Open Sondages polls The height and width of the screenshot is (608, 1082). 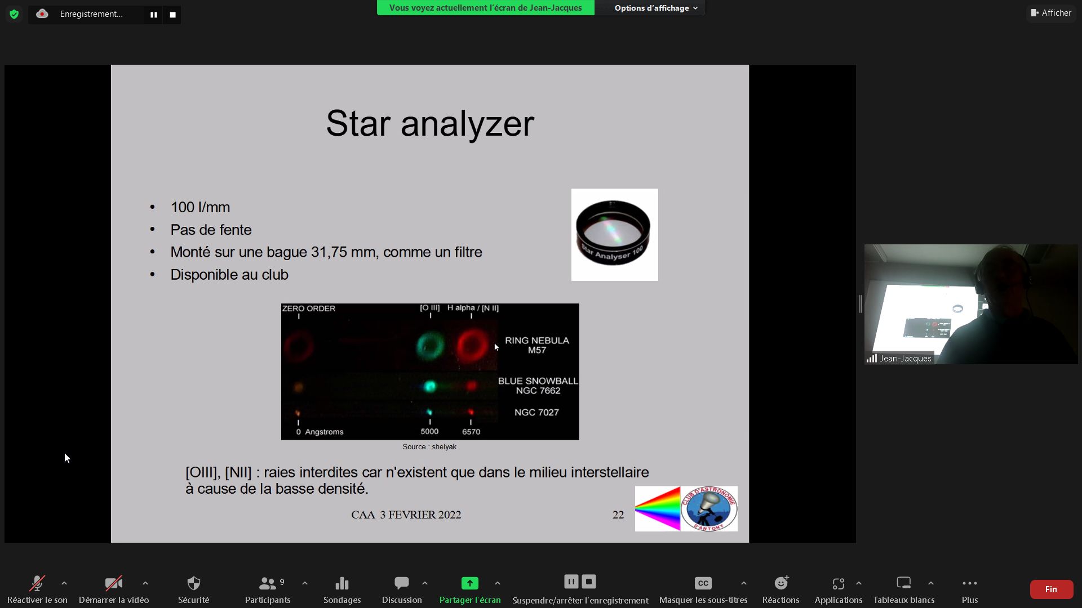(x=342, y=589)
